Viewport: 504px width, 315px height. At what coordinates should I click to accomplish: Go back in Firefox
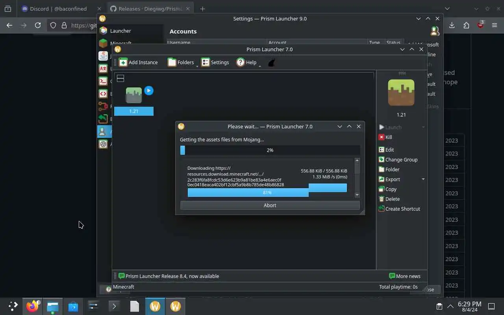(9, 25)
